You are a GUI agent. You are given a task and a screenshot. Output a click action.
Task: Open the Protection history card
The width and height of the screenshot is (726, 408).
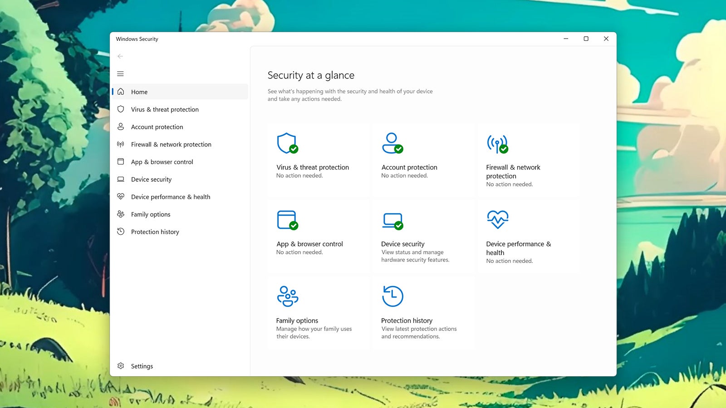[x=423, y=313]
